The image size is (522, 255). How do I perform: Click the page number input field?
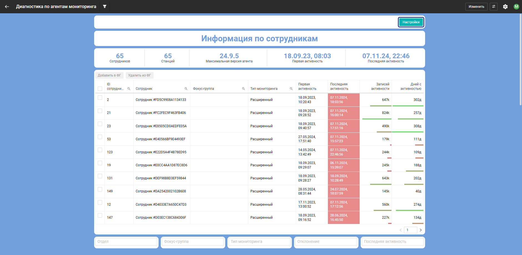pyautogui.click(x=411, y=230)
